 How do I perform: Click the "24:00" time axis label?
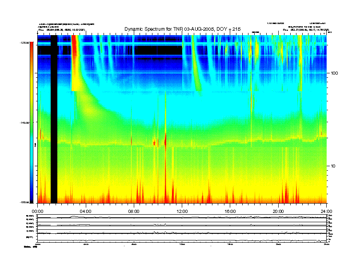[326, 212]
